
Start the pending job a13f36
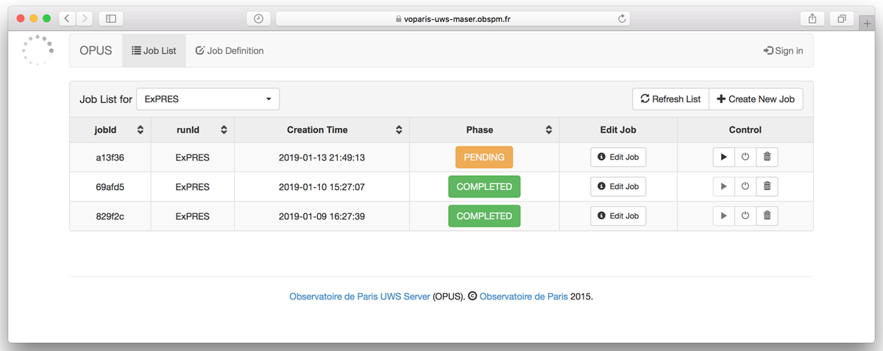point(723,157)
